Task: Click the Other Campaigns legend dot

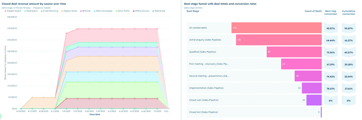Action: pos(95,11)
